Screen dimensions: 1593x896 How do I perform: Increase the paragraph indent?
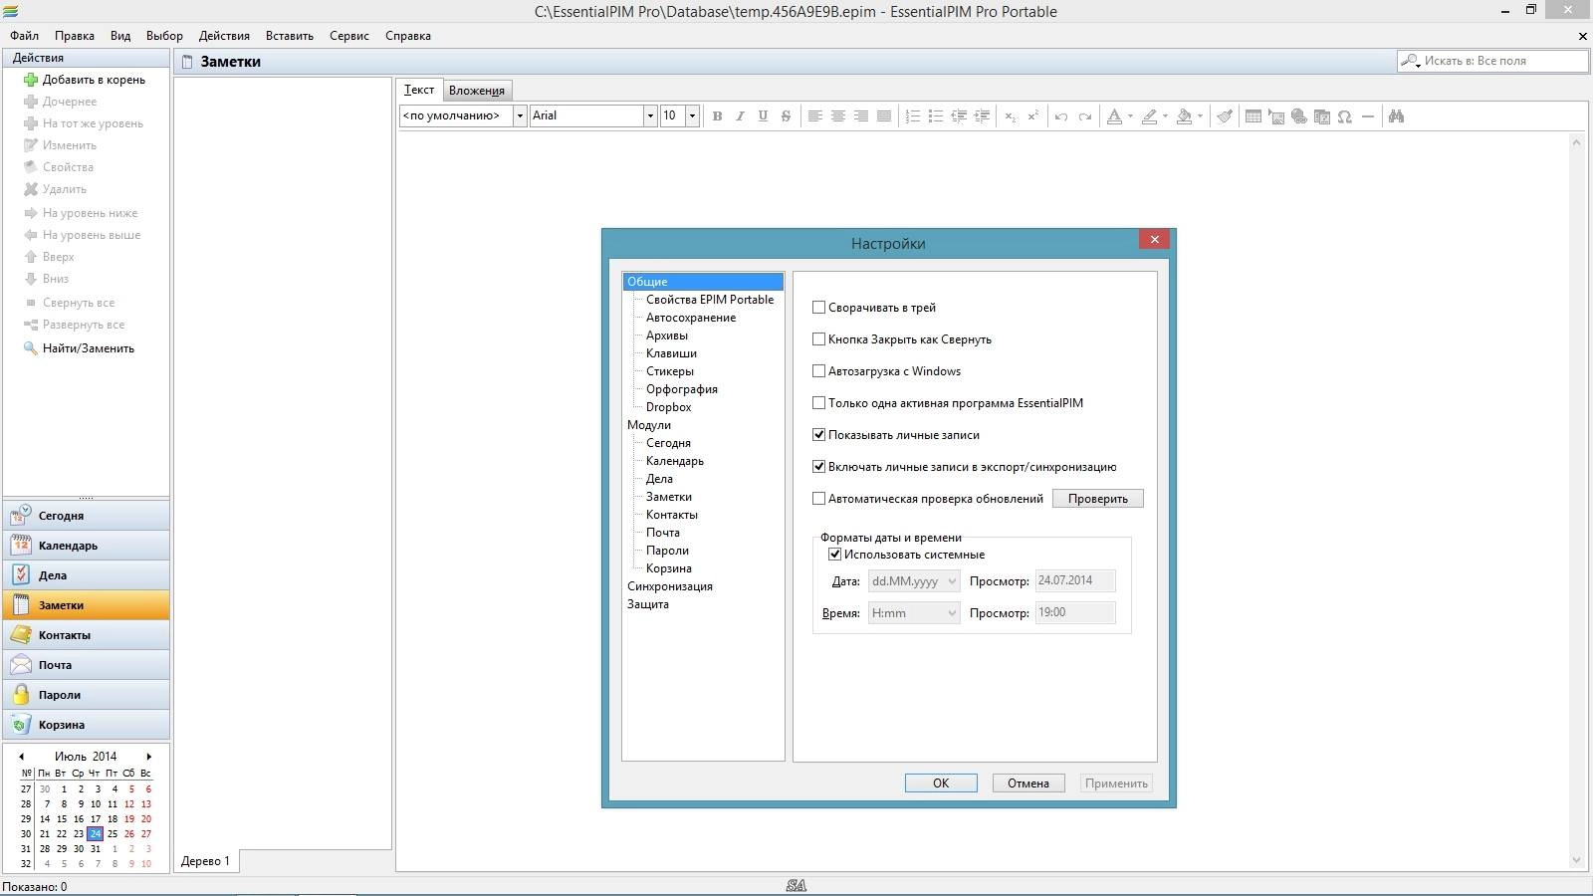[x=982, y=116]
